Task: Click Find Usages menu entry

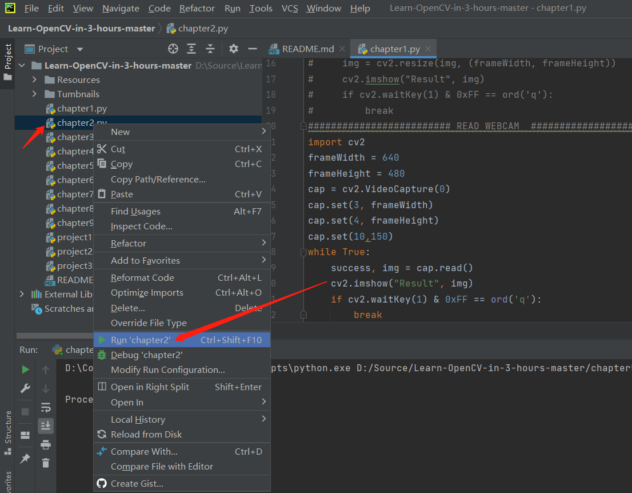Action: click(182, 212)
